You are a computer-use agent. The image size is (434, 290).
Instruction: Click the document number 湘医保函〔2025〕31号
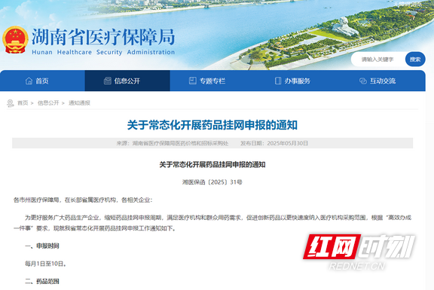click(x=212, y=182)
